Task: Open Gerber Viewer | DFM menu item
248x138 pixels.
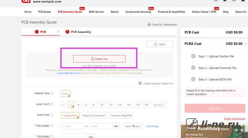Action: [204, 12]
